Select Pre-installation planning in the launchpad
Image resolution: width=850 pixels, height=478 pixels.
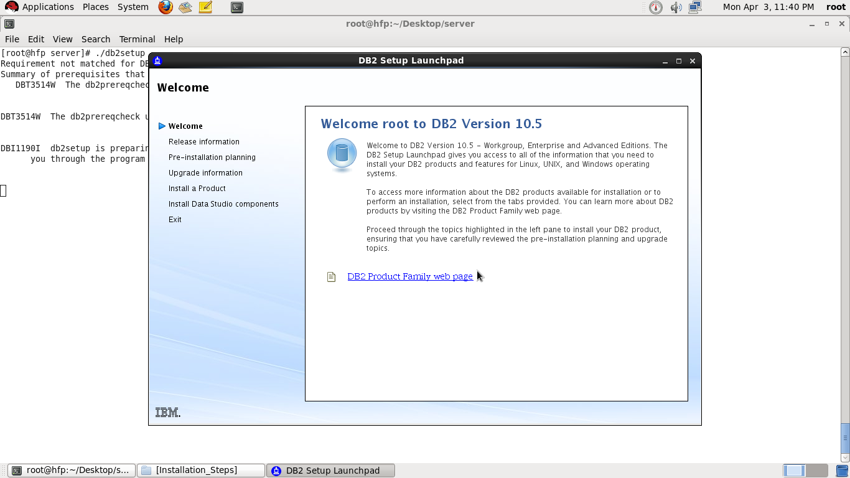(212, 157)
